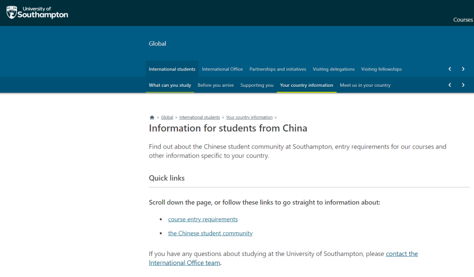Select the International students tab
The image size is (474, 277).
coord(172,69)
